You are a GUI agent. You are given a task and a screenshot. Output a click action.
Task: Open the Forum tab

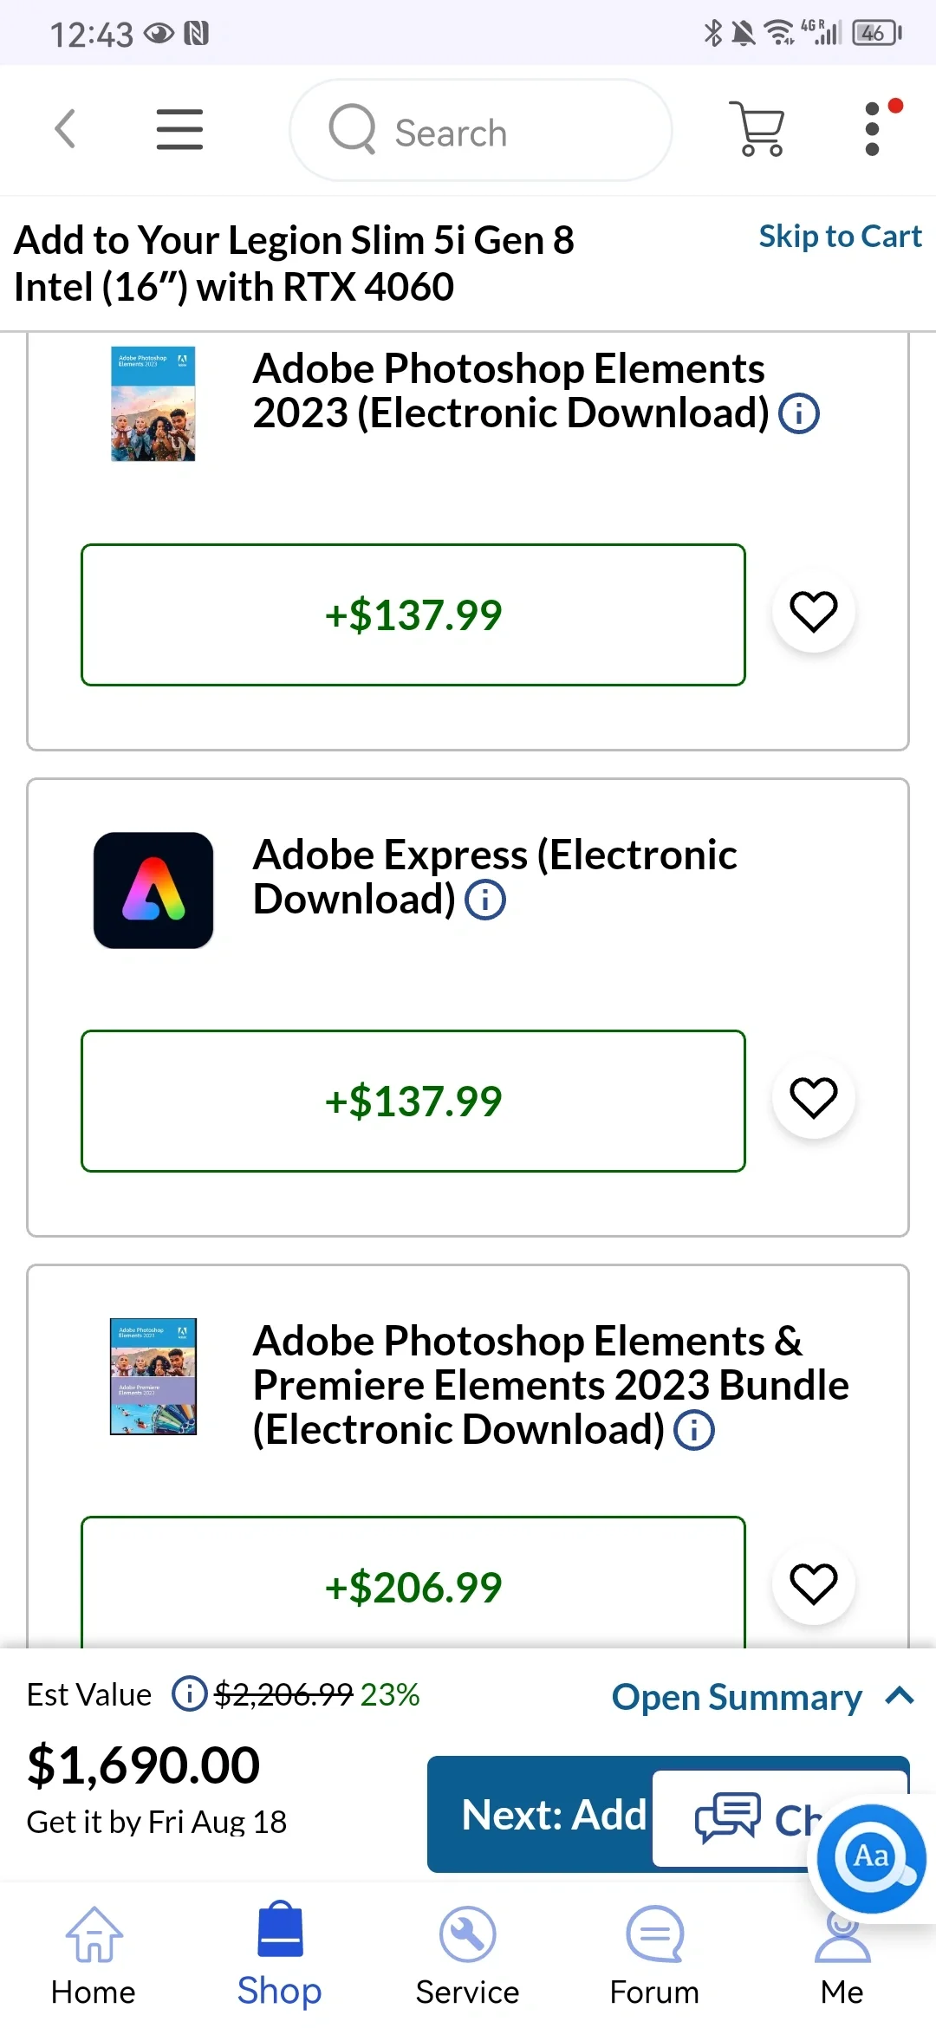pyautogui.click(x=654, y=1952)
